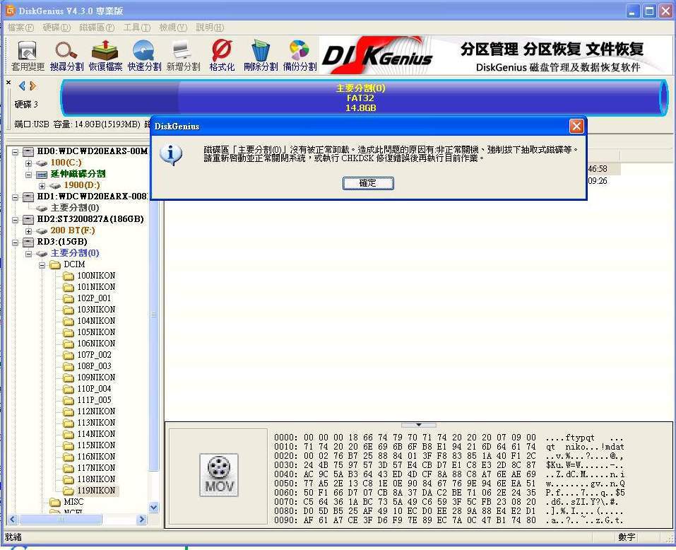Click the 刪除分割 delete partition icon
Image resolution: width=676 pixels, height=550 pixels.
(261, 55)
